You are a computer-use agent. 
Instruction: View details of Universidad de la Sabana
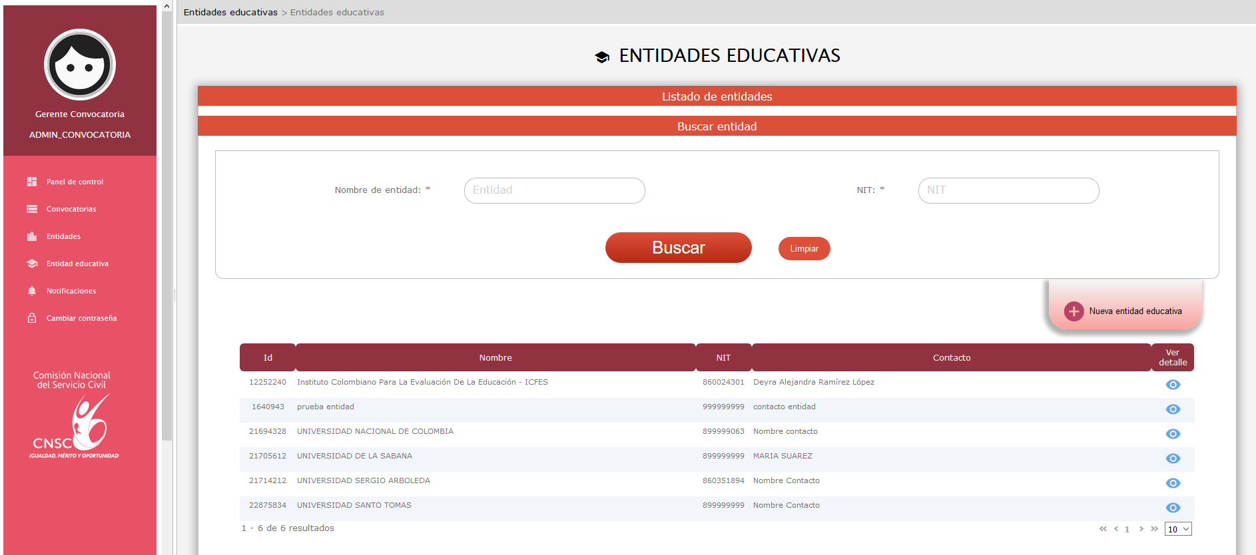(1173, 459)
